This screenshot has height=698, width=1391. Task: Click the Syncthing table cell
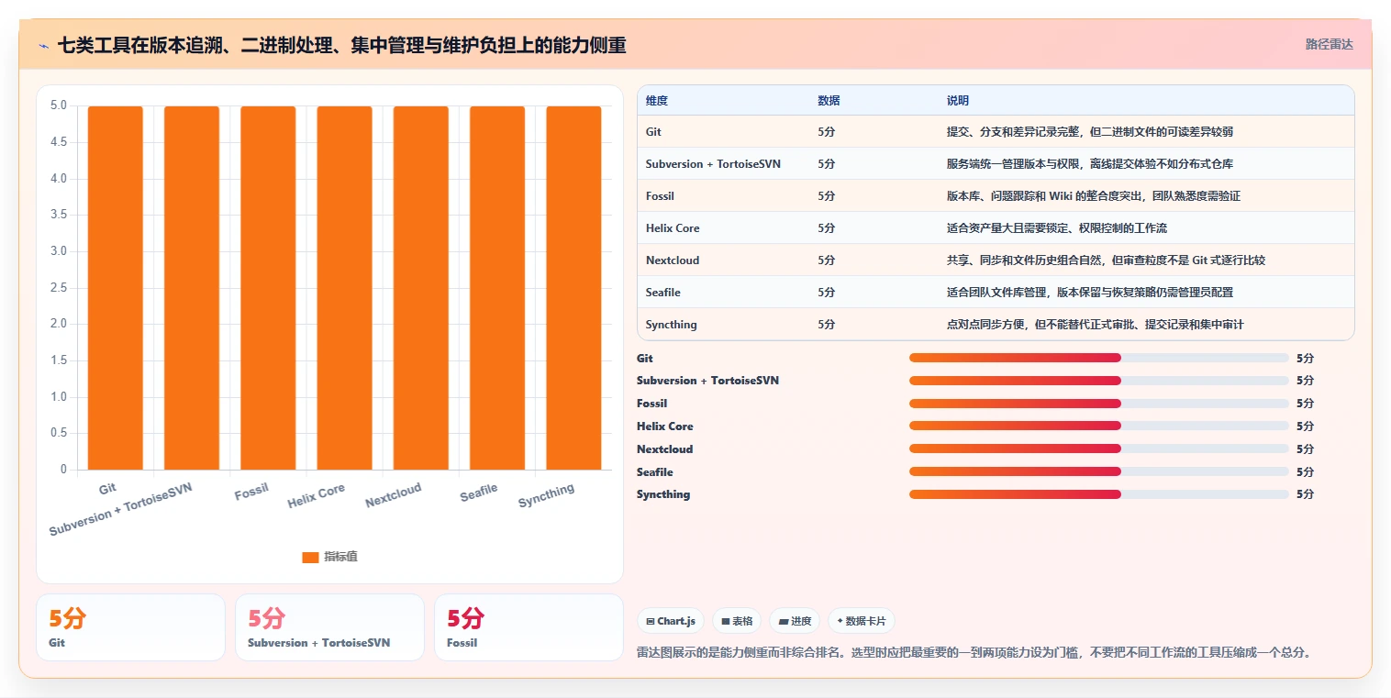[x=672, y=325]
